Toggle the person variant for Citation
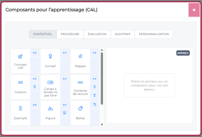Viewport: 202px width, 137px height. tap(35, 87)
